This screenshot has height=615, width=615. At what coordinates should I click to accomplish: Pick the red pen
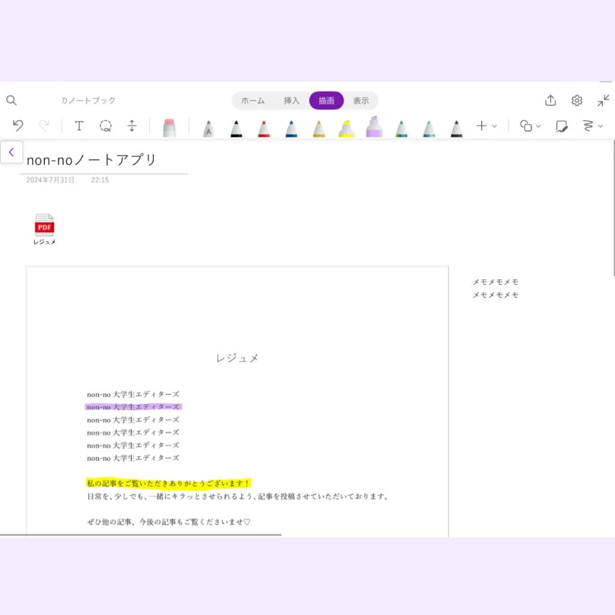[264, 129]
